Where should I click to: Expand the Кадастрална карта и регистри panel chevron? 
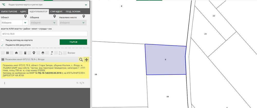(86, 5)
